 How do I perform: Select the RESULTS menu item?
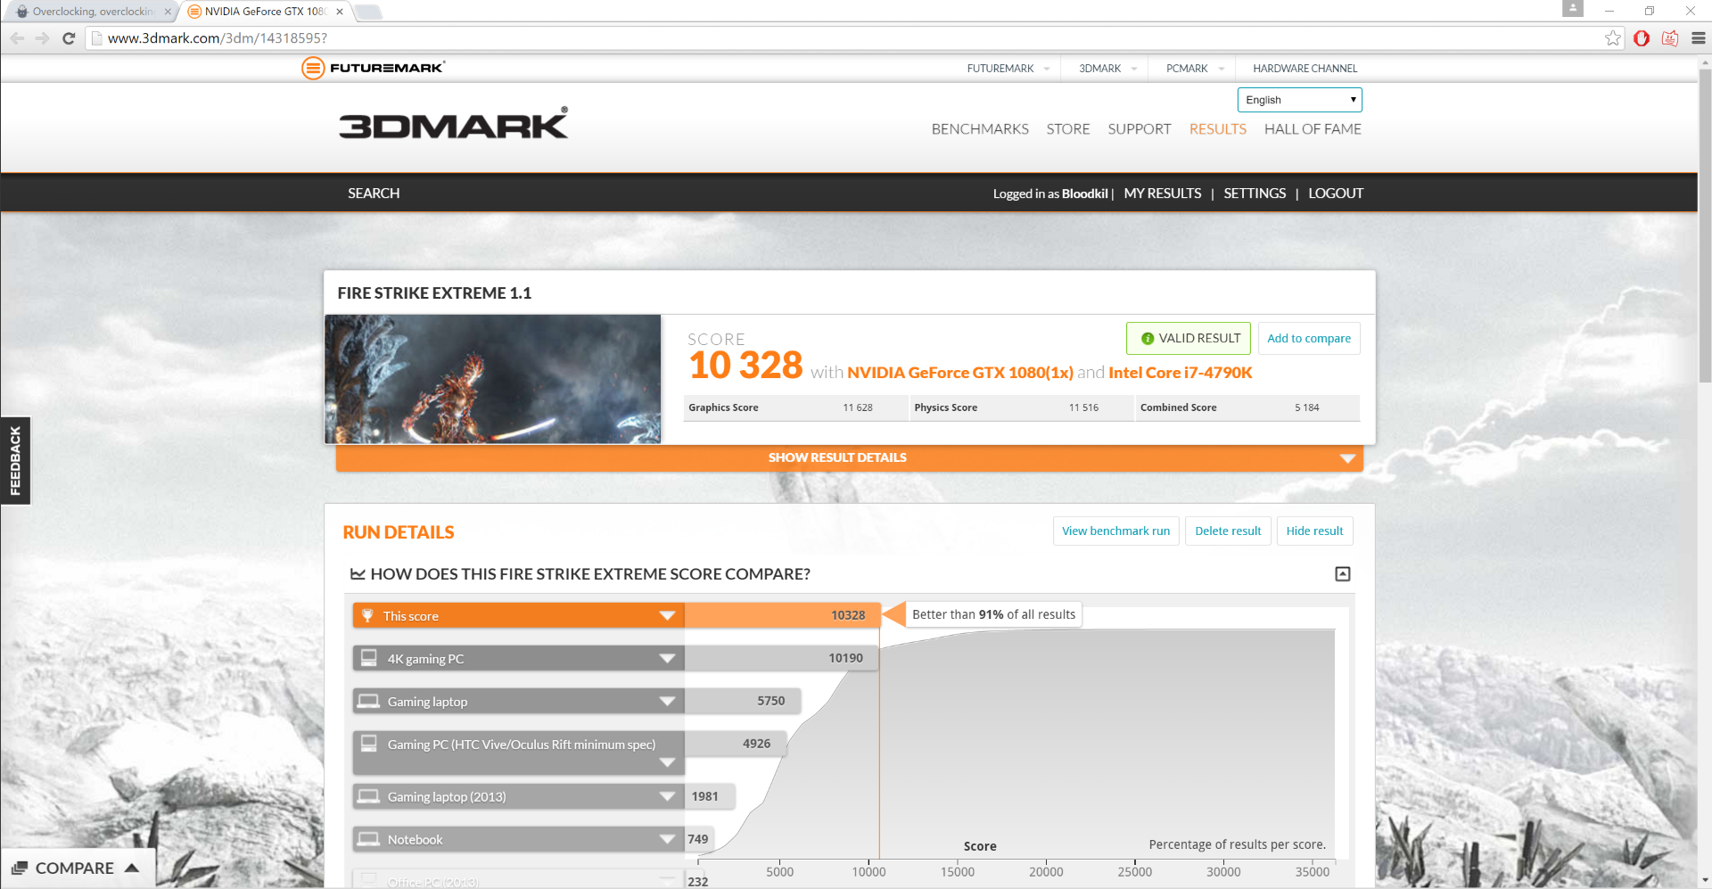point(1218,129)
